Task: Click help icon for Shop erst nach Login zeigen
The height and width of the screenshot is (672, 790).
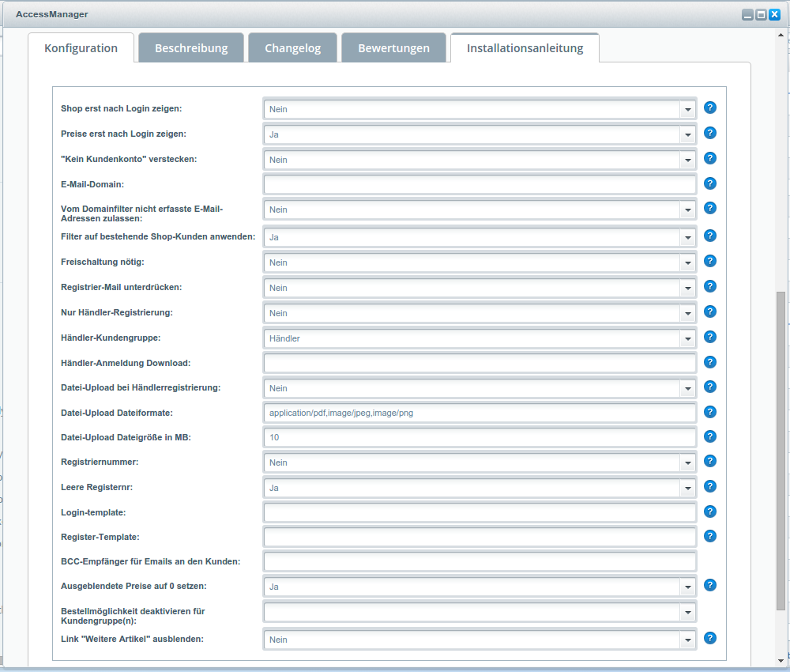Action: [710, 108]
